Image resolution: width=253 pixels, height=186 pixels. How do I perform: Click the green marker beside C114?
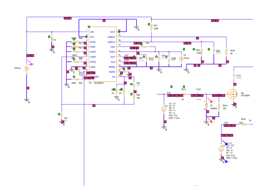click(x=49, y=37)
